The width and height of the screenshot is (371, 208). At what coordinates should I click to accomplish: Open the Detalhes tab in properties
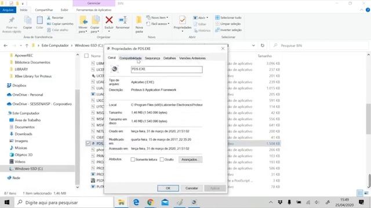[169, 58]
